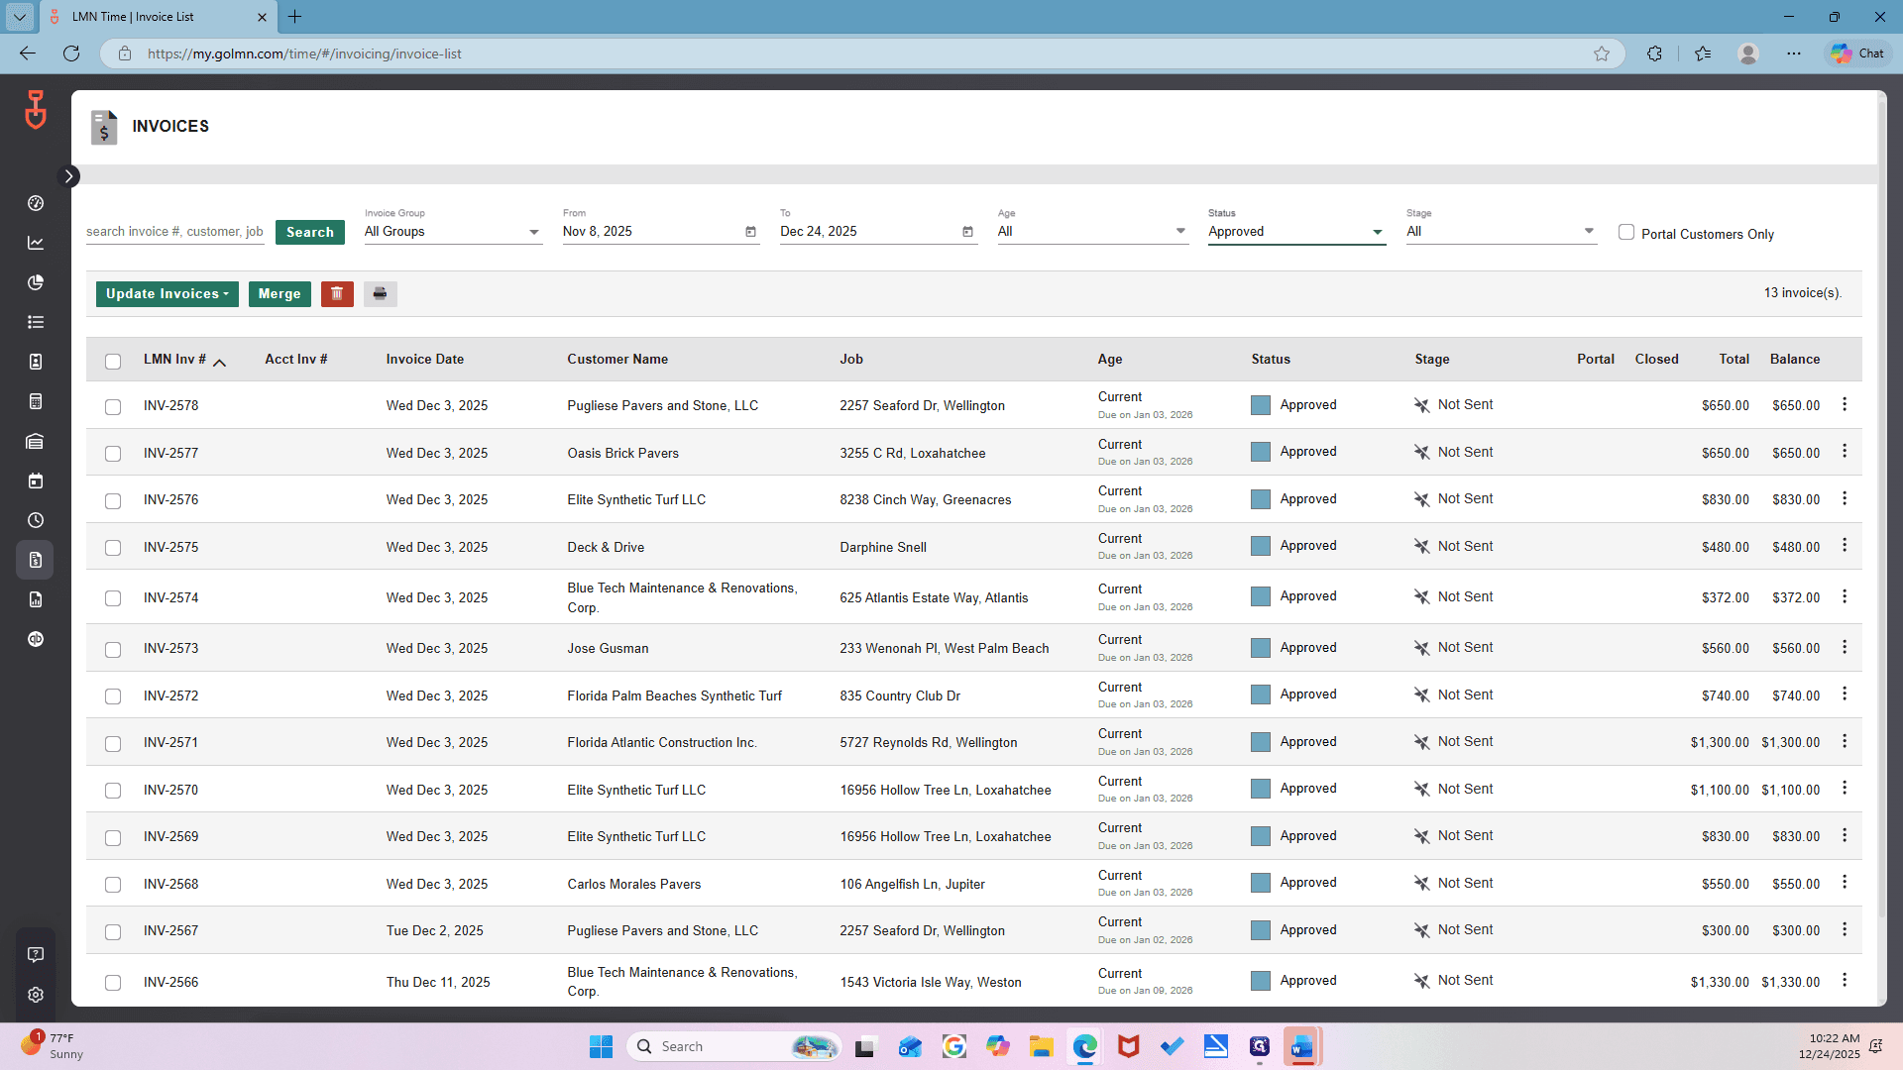Click the LMN logo in the sidebar
Image resolution: width=1903 pixels, height=1070 pixels.
(x=36, y=109)
